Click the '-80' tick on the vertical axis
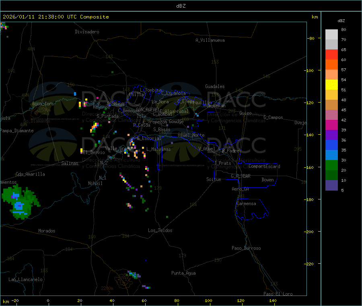The image size is (362, 306). click(x=311, y=38)
